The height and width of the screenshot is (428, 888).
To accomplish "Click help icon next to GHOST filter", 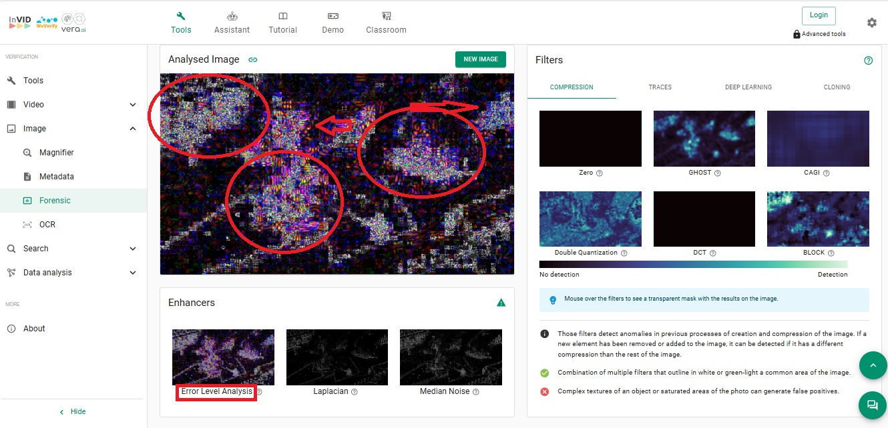I will click(x=717, y=173).
